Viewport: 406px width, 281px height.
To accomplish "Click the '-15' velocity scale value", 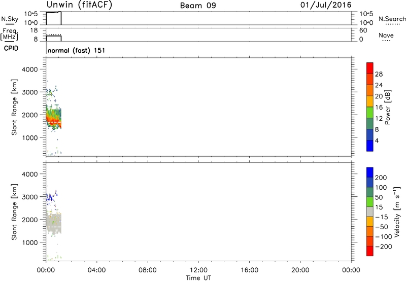I will (x=382, y=217).
